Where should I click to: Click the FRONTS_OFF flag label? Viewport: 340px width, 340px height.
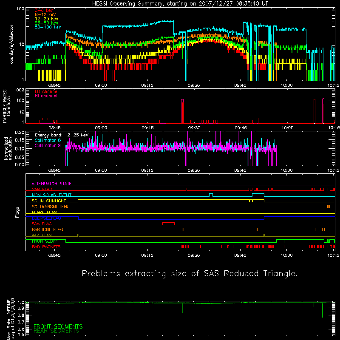pos(45,241)
